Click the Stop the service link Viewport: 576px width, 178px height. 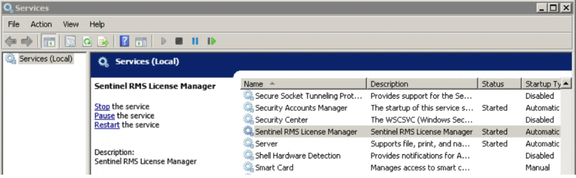[102, 107]
